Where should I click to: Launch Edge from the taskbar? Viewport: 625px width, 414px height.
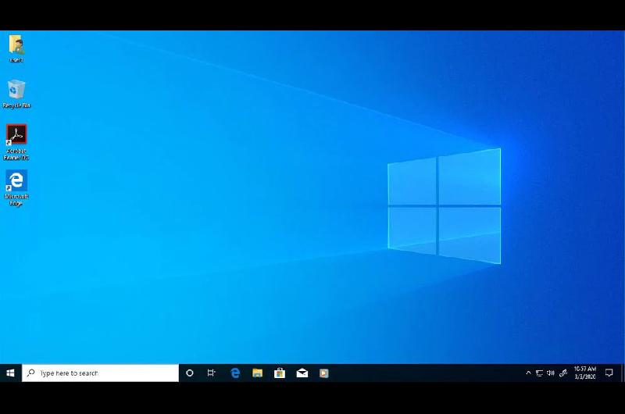pyautogui.click(x=235, y=373)
